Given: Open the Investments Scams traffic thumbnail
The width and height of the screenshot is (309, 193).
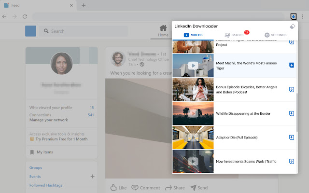Looking at the screenshot, I should 193,162.
